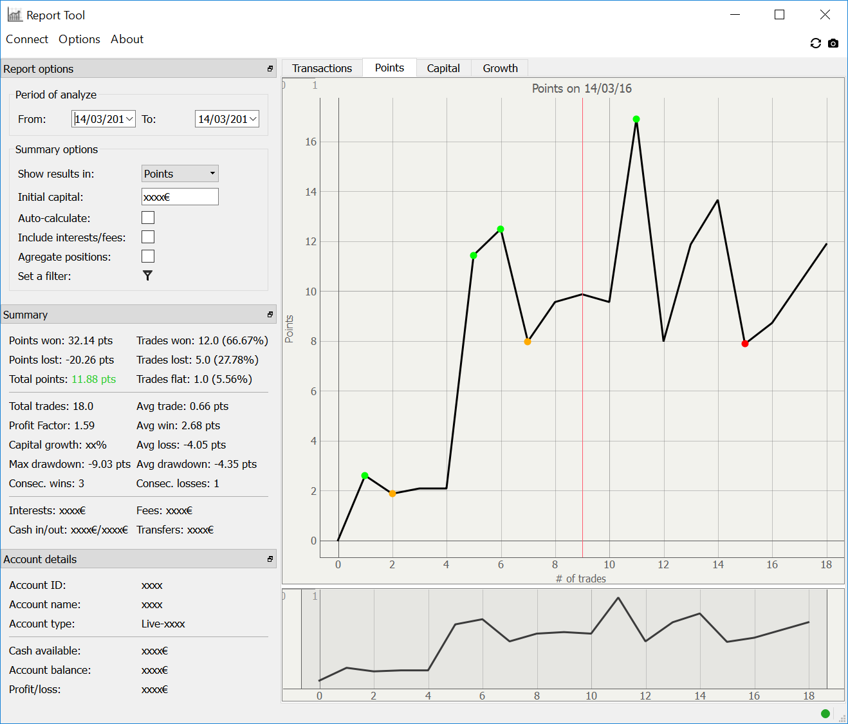The height and width of the screenshot is (724, 848).
Task: Undock the Summary panel
Action: click(x=270, y=315)
